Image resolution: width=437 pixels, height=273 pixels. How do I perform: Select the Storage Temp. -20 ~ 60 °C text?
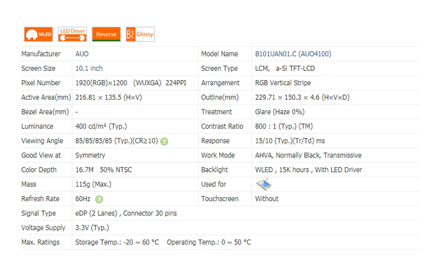tap(117, 242)
